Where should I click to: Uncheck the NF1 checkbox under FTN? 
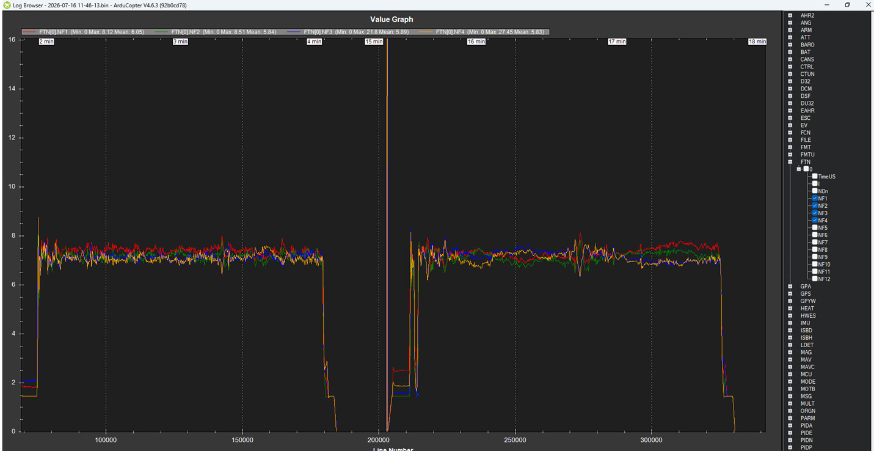815,199
